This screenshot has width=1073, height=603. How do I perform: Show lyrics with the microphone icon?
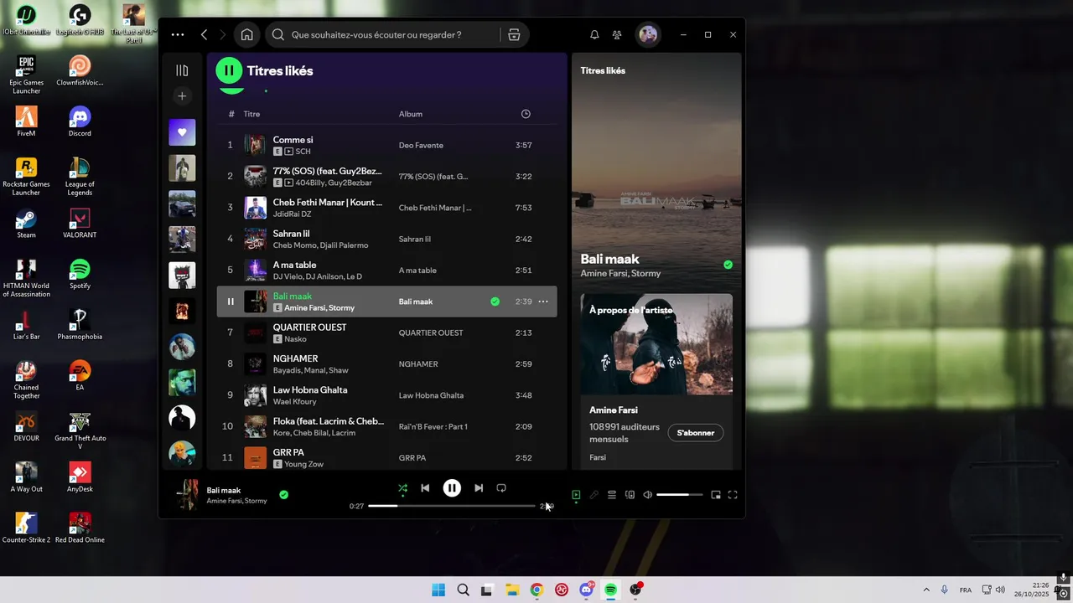pos(594,495)
